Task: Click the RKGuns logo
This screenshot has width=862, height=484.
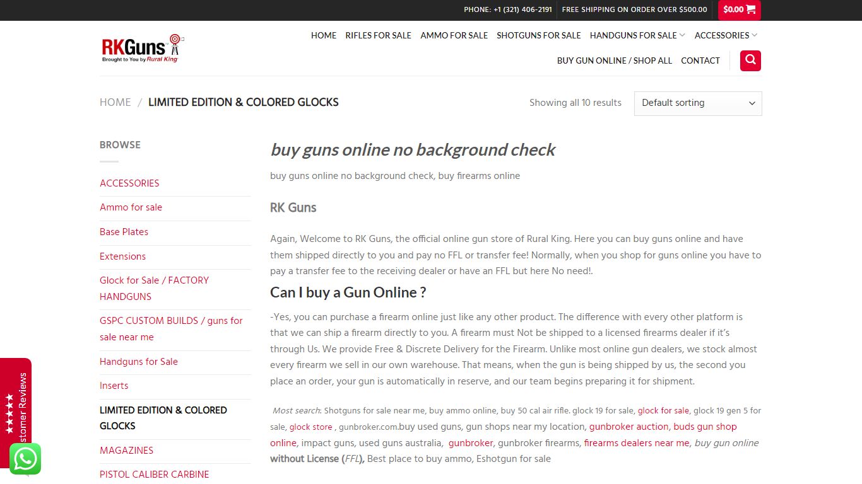Action: coord(143,48)
